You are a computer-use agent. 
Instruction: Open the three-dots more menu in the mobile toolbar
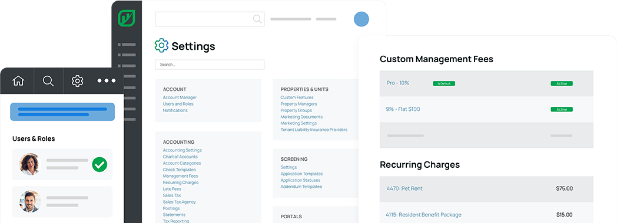click(107, 81)
